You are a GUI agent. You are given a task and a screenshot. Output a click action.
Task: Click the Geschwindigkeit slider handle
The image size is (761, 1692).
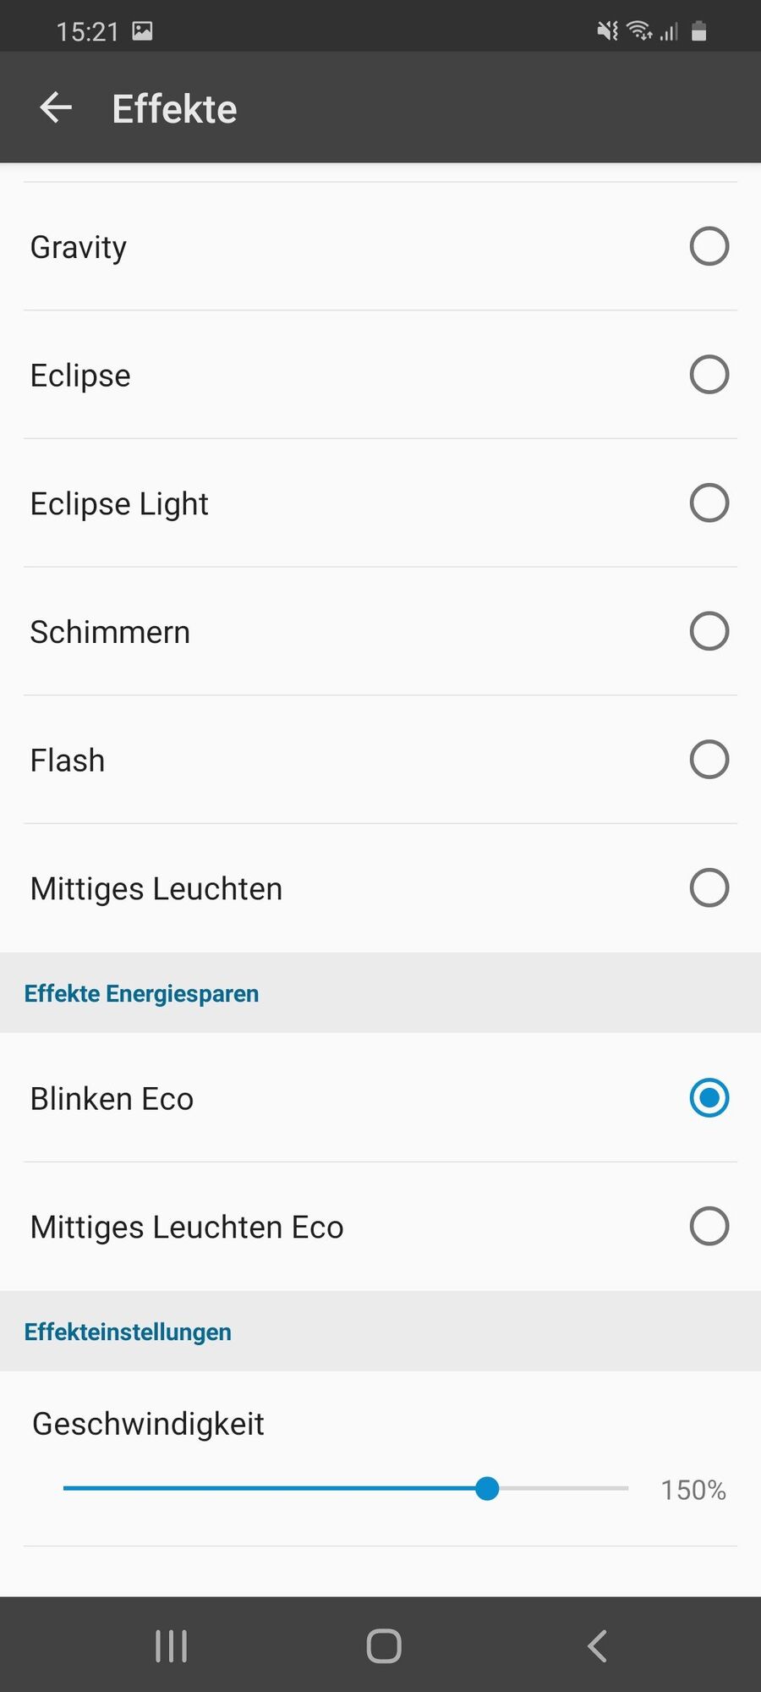(x=487, y=1488)
